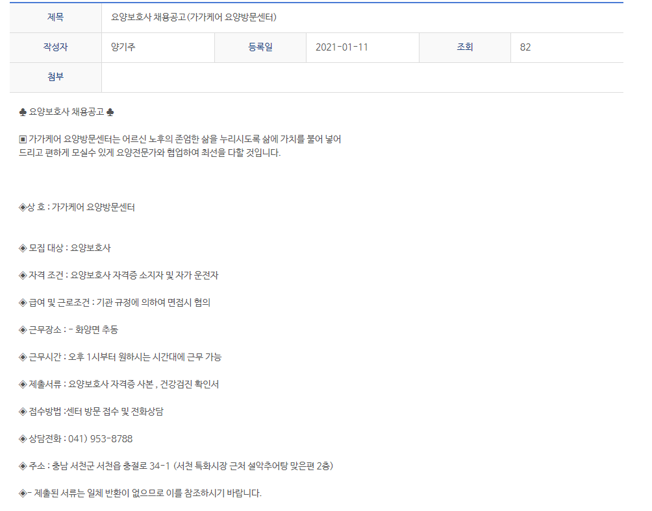Click the phone number 041) 953-8788
This screenshot has width=652, height=511.
(x=100, y=439)
